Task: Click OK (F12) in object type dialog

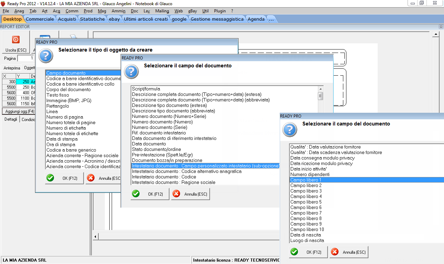Action: pos(64,178)
